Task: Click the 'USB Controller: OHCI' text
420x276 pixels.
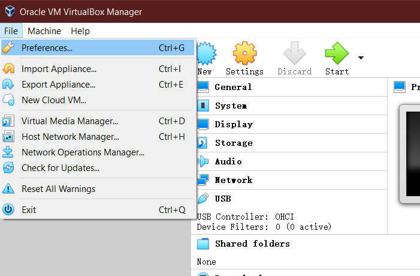Action: point(246,217)
